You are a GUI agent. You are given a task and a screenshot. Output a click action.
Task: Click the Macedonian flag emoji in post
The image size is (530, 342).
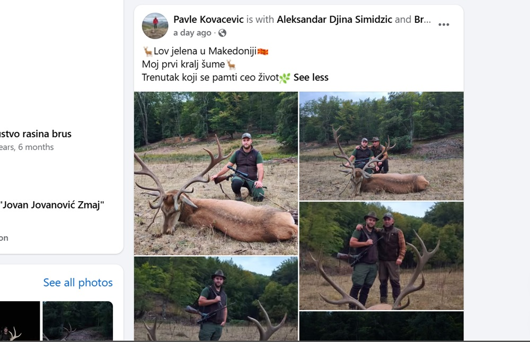pos(263,52)
